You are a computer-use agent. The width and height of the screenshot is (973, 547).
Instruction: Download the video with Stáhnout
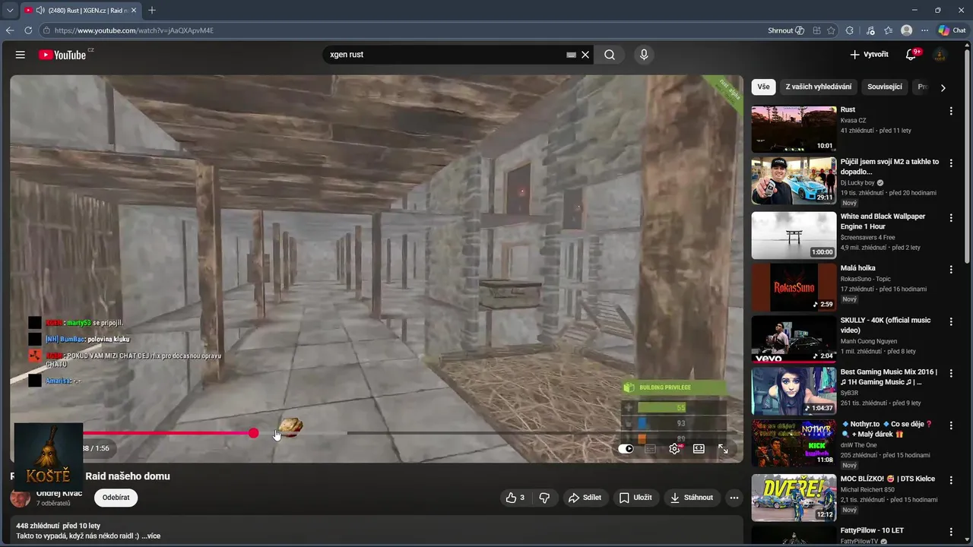pos(692,498)
